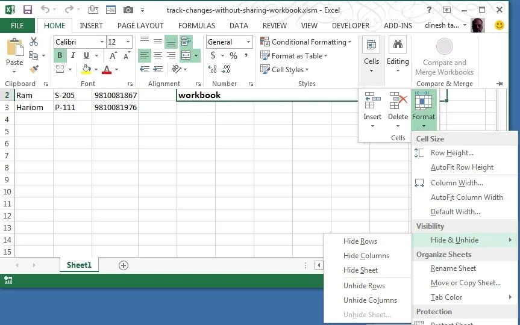Viewport: 520px width, 325px height.
Task: Click the Copy icon in Clipboard
Action: click(x=34, y=55)
